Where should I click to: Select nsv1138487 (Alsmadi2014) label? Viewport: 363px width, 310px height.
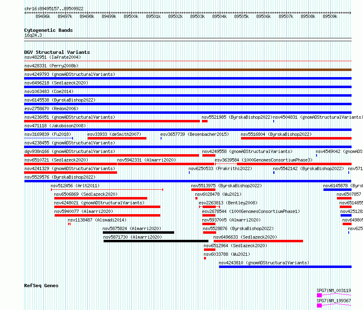97,220
